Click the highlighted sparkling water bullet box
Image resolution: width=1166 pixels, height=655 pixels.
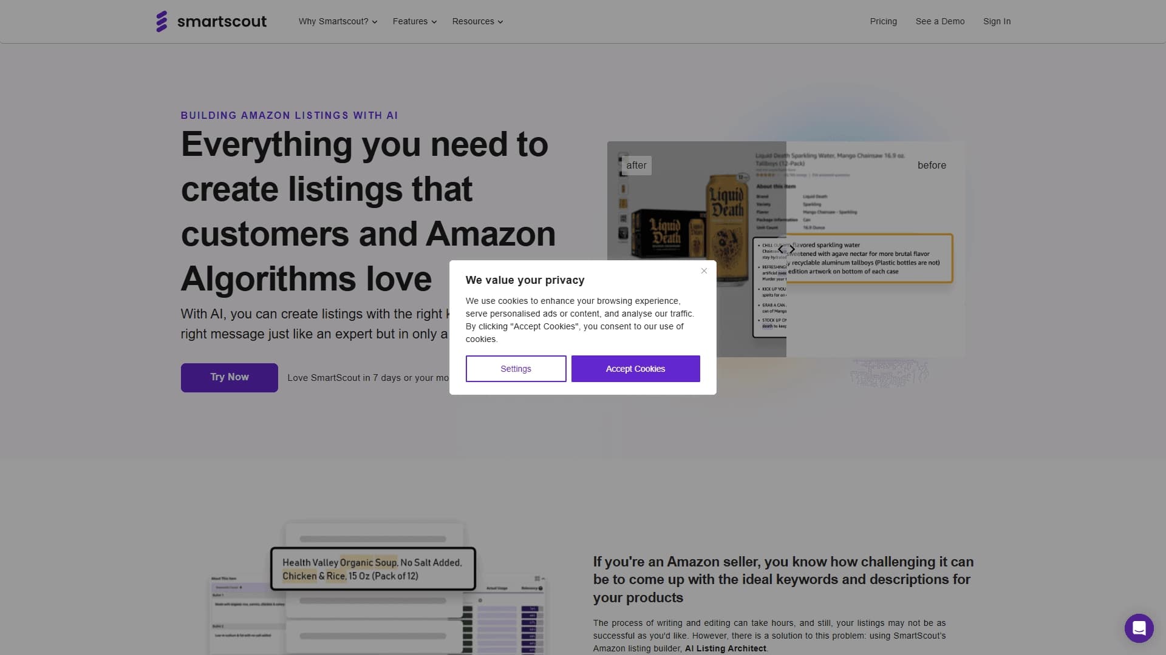pyautogui.click(x=870, y=258)
